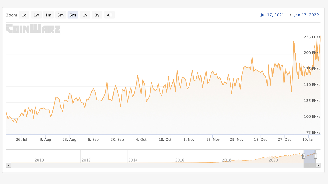Viewport: 328px width, 184px height.
Task: Click the 2018 navigator year label
Action: point(227,160)
